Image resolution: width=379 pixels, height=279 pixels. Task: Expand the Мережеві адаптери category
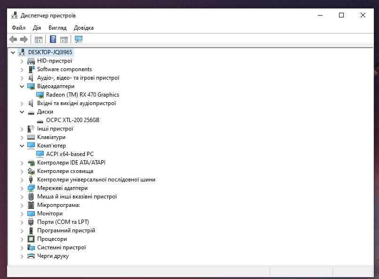click(x=22, y=189)
